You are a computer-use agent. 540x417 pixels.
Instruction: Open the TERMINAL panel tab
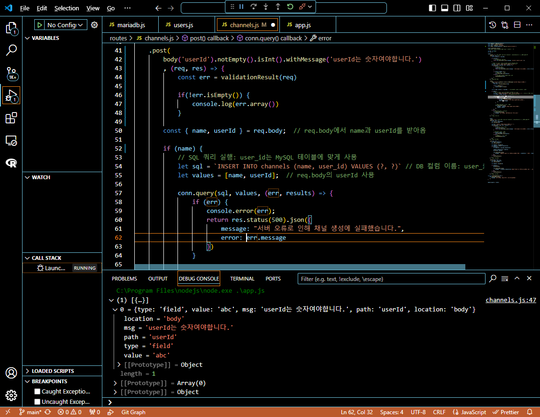coord(242,279)
